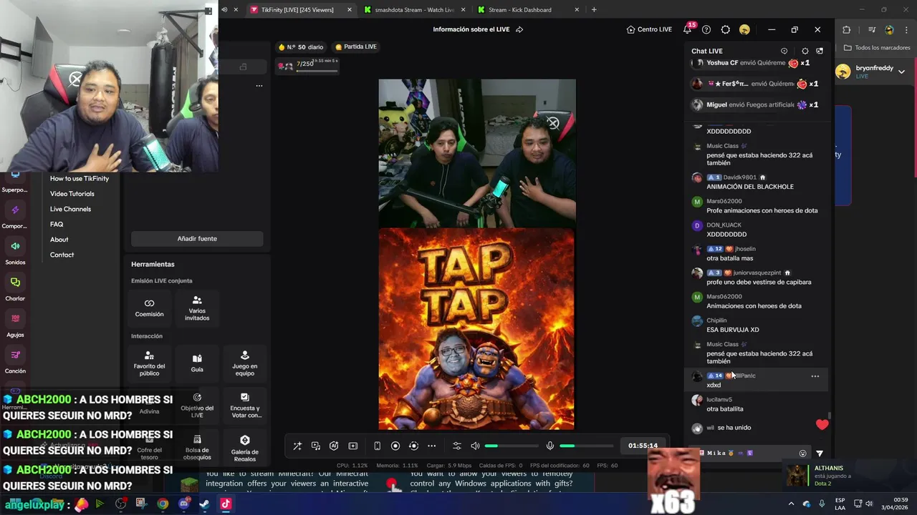The width and height of the screenshot is (917, 515).
Task: Open notifications bell with 15 badge
Action: click(x=688, y=29)
